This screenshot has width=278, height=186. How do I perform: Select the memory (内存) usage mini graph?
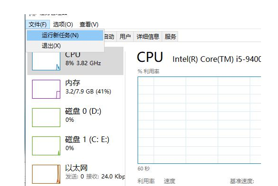click(46, 89)
